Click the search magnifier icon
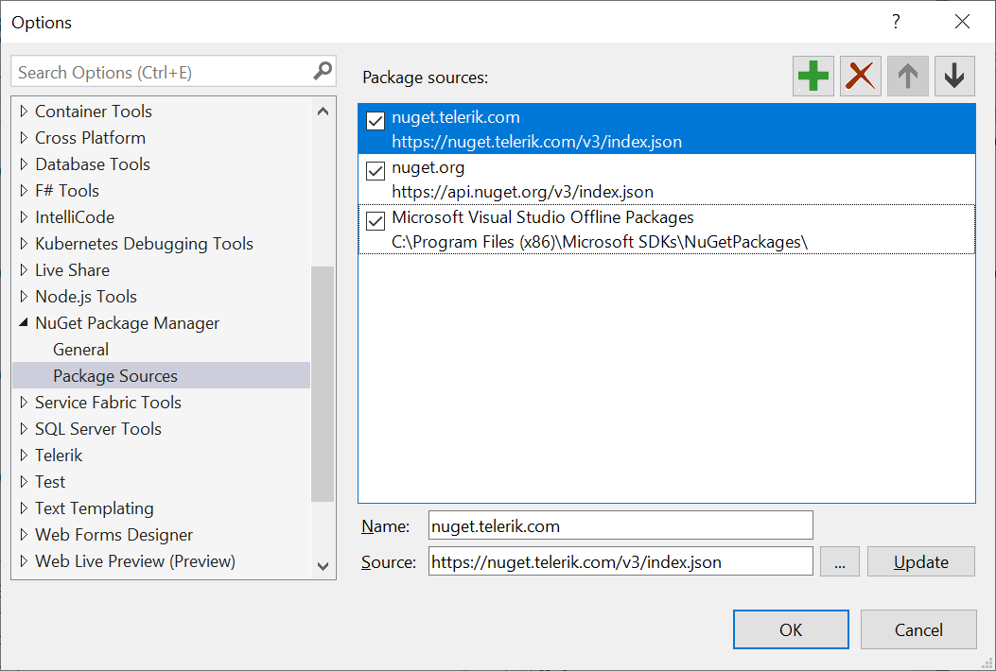 [x=323, y=71]
